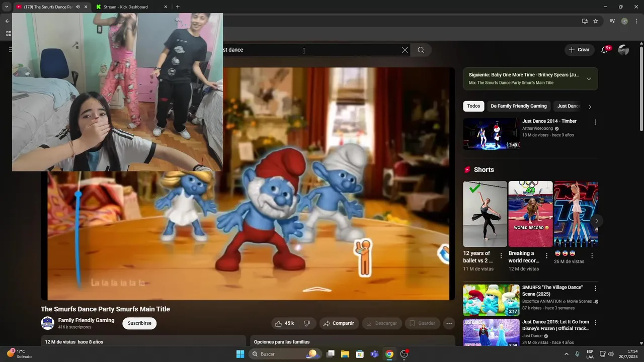Open Family Friendly Gaming channel avatar
The image size is (644, 362).
48,323
